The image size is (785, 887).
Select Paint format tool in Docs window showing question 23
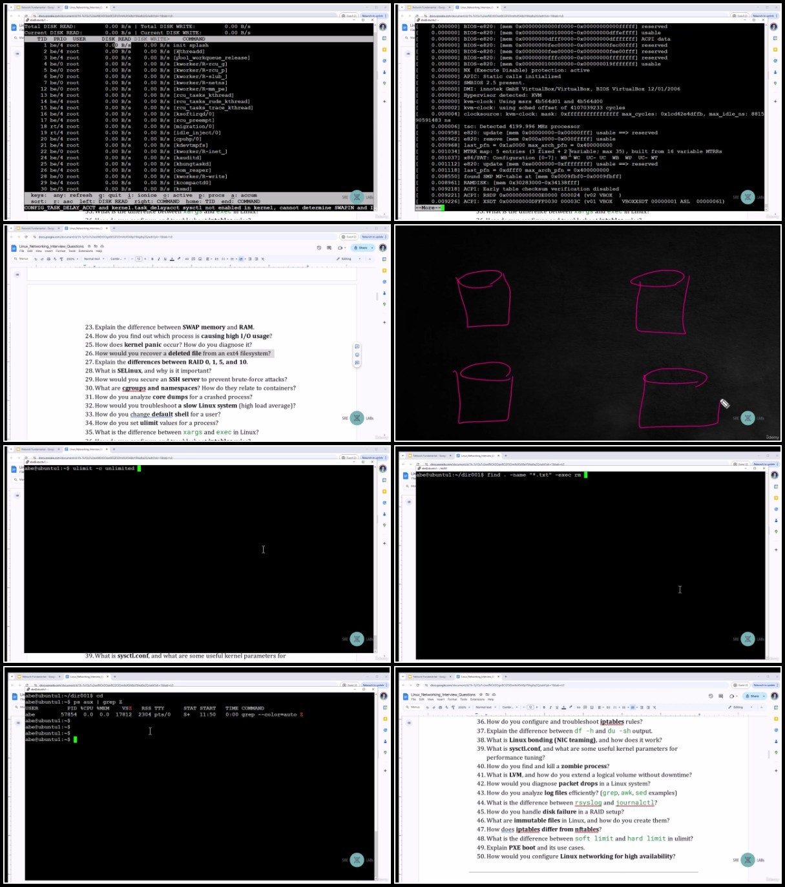coord(61,258)
